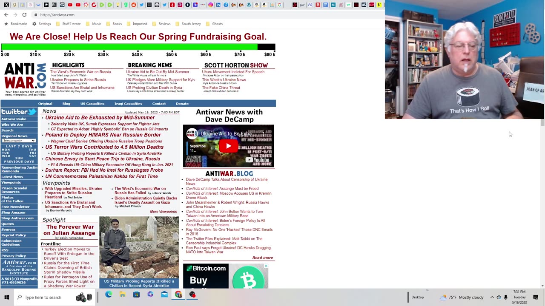Image resolution: width=545 pixels, height=306 pixels.
Task: Open the Bookmarks star shortcut
Action: 16,24
